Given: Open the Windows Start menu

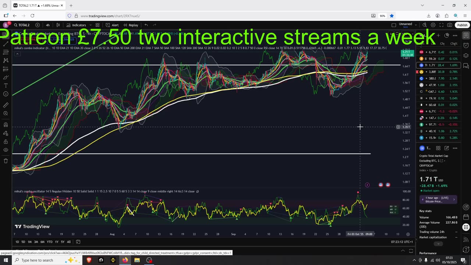Looking at the screenshot, I should pyautogui.click(x=6, y=260).
